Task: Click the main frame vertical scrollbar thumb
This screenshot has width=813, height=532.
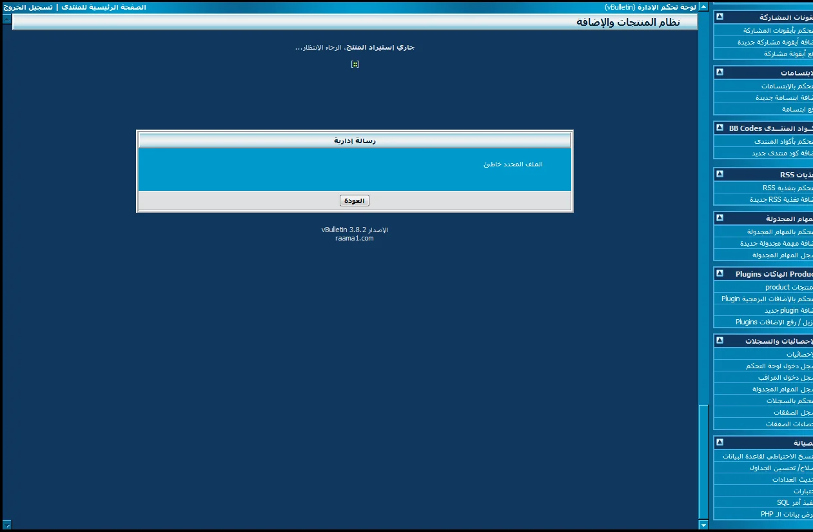Action: (x=703, y=461)
